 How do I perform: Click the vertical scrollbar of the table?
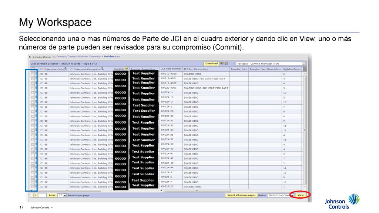click(305, 130)
